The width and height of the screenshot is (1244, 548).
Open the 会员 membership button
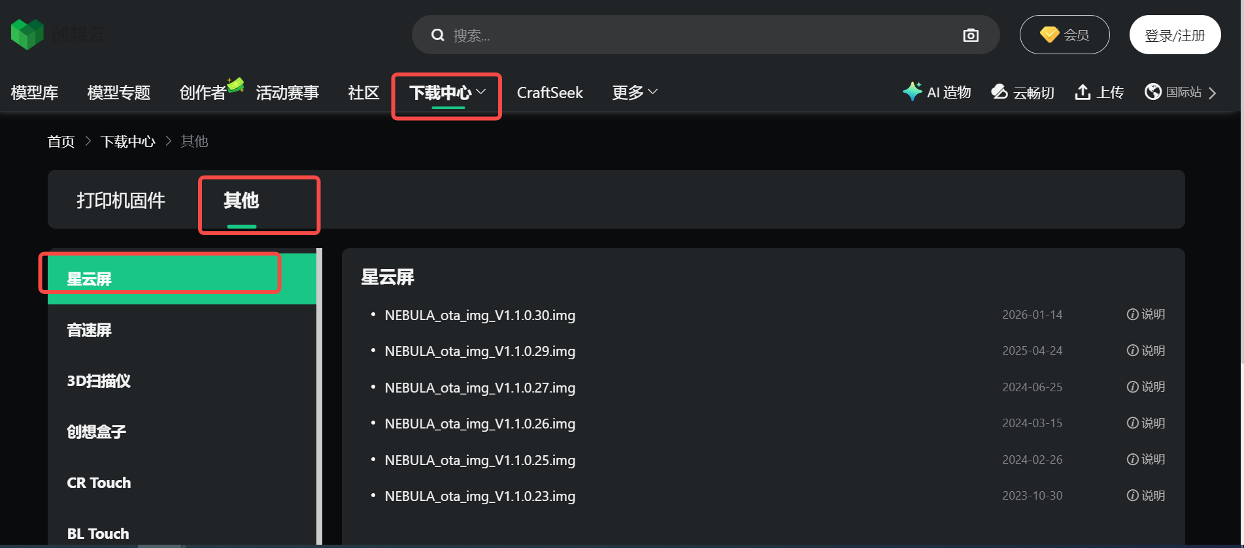(x=1064, y=35)
